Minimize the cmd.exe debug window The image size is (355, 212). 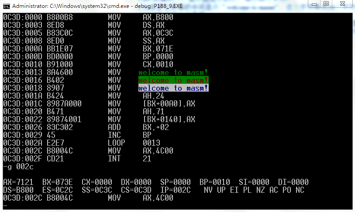pyautogui.click(x=314, y=4)
